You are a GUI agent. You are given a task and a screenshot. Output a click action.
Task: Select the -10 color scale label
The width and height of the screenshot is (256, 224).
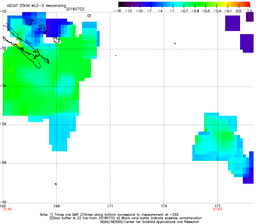pyautogui.click(x=139, y=11)
